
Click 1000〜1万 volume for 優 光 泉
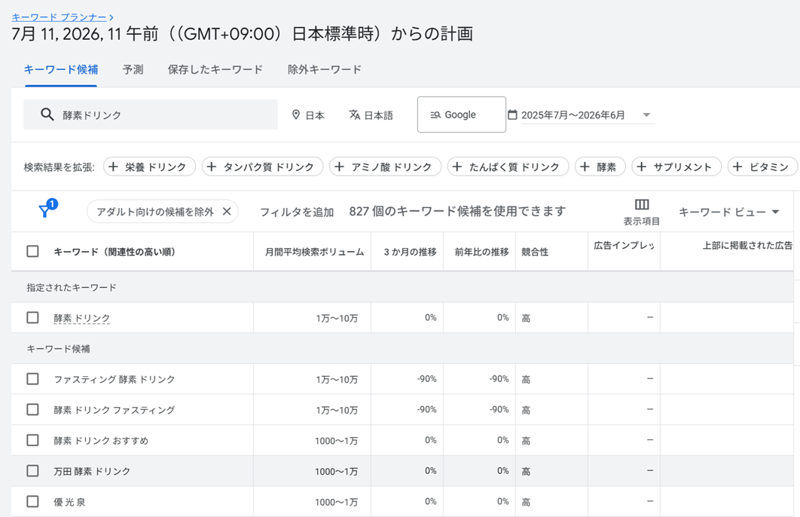pyautogui.click(x=336, y=502)
